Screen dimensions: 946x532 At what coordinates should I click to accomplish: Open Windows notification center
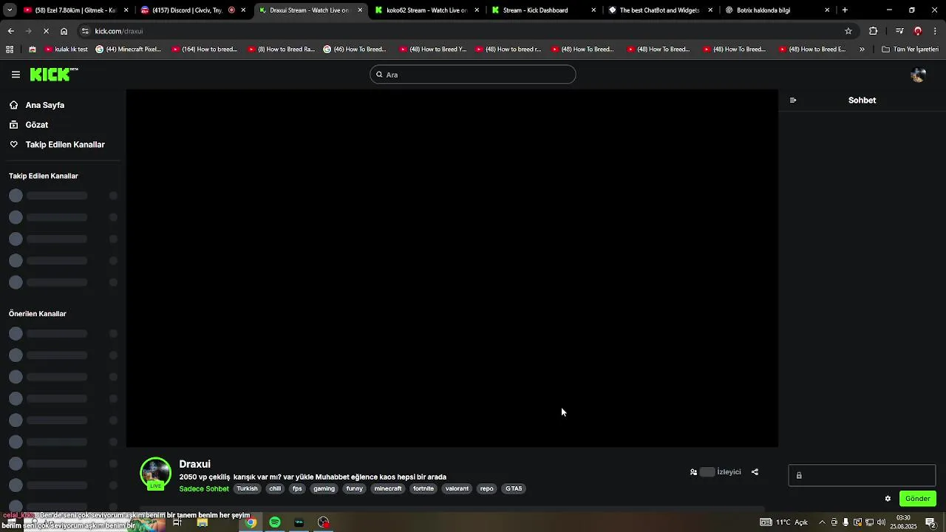tap(930, 522)
